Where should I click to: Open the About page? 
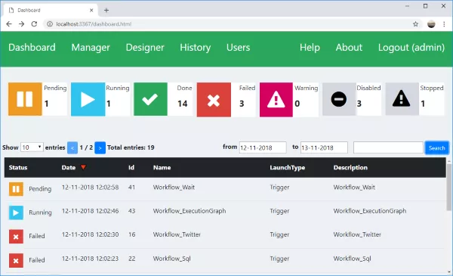[349, 47]
